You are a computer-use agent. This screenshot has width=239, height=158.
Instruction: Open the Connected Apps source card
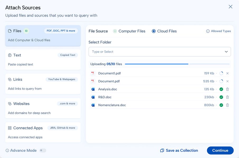tap(43, 132)
